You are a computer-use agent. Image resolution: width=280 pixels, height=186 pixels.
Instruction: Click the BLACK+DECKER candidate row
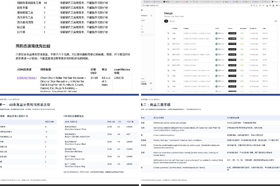(x=101, y=135)
